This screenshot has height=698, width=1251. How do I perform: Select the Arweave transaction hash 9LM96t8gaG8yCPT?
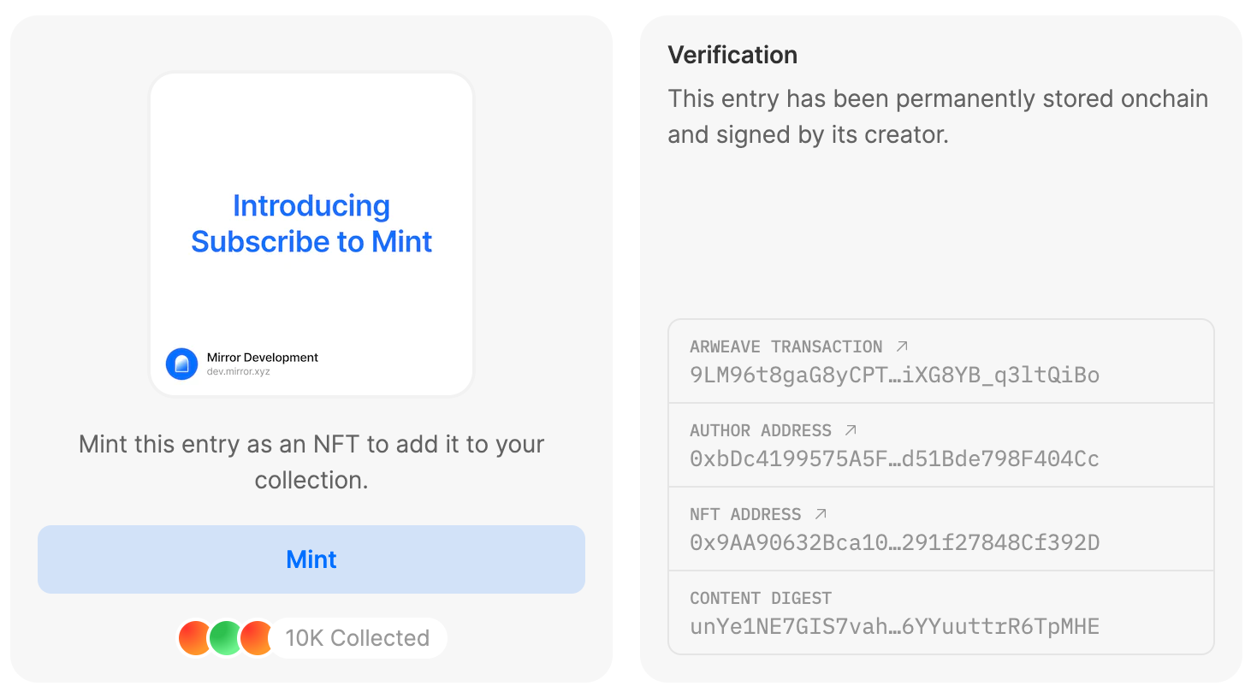(894, 375)
